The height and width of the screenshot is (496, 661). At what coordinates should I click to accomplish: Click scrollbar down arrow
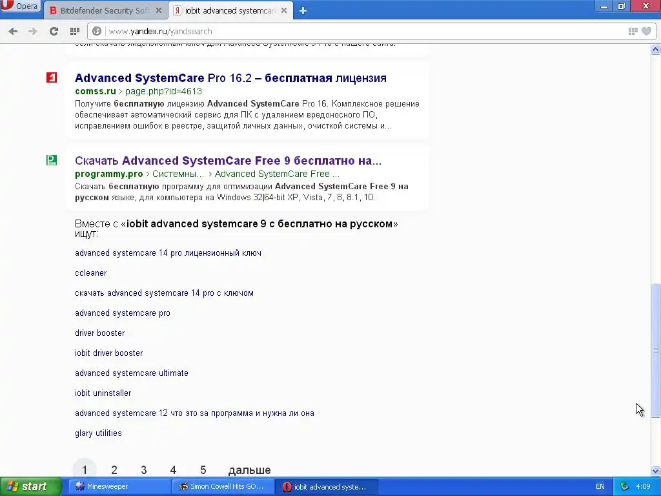point(656,471)
